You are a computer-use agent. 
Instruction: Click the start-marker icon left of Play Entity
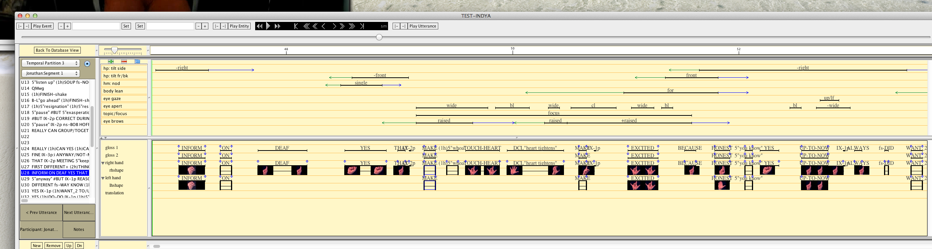(x=217, y=26)
